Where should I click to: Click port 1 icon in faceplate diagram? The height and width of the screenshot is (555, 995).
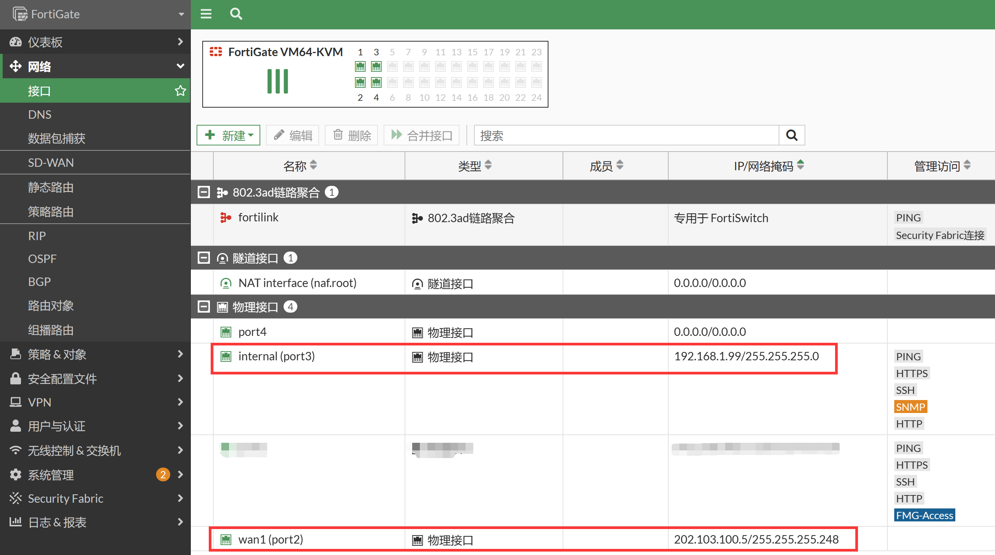360,67
